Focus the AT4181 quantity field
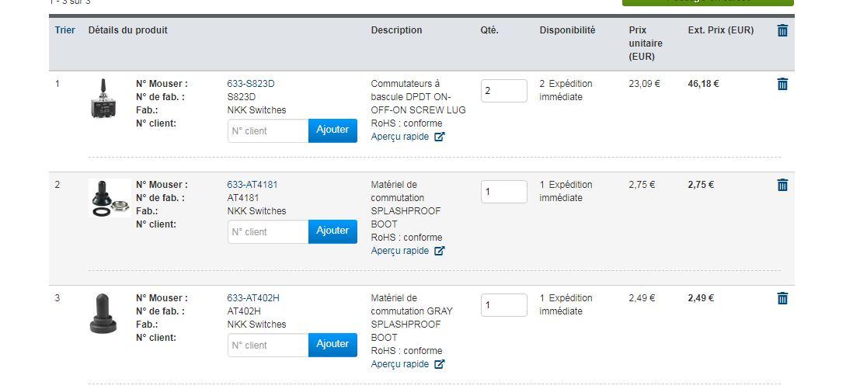 click(x=504, y=192)
